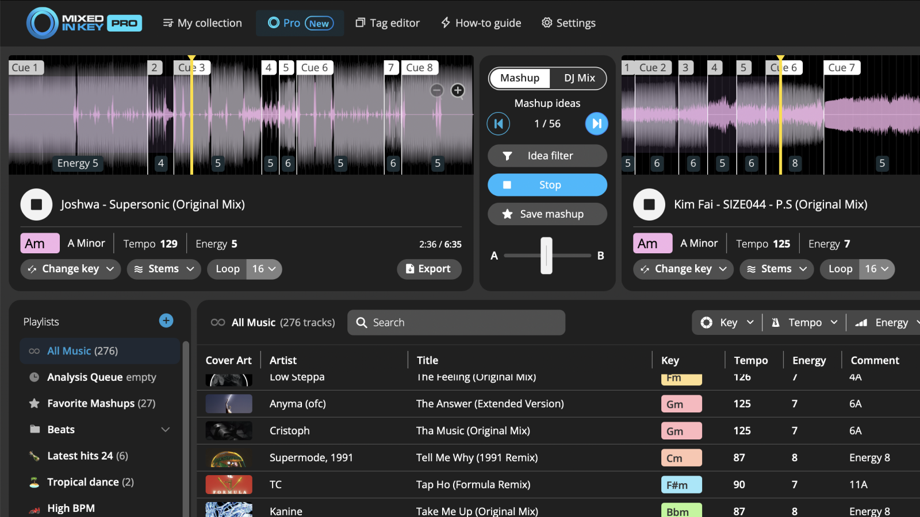This screenshot has width=920, height=517.
Task: Click yellow playhead on right waveform
Action: tap(780, 115)
